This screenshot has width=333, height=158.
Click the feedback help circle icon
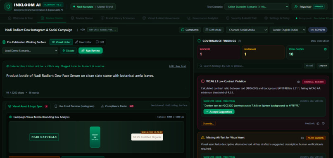coord(323,123)
